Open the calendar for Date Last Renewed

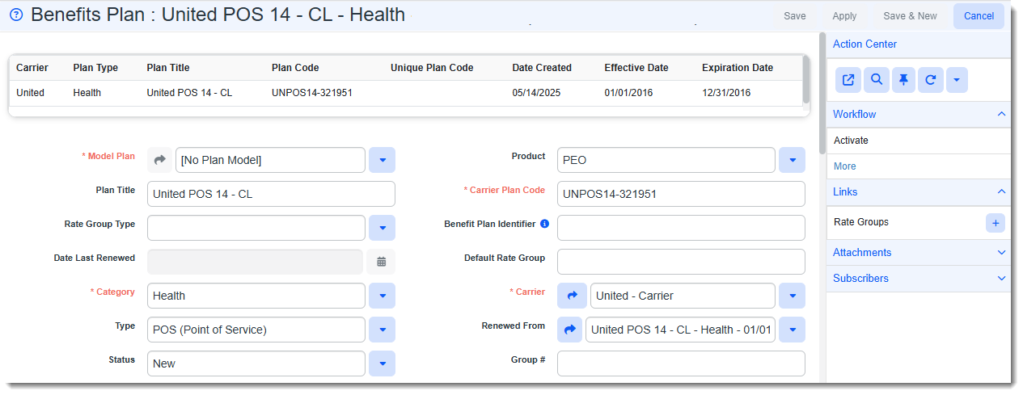point(382,262)
